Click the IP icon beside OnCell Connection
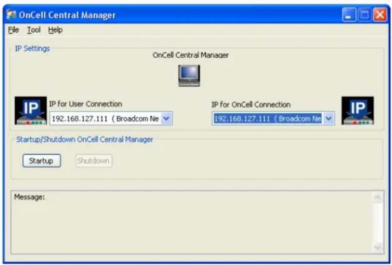Image resolution: width=392 pixels, height=265 pixels. (357, 111)
